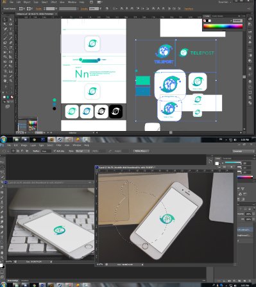Select the Elliptical Marquee tool in Photoshop
Screen dimensions: 256x287
[x=2, y=167]
